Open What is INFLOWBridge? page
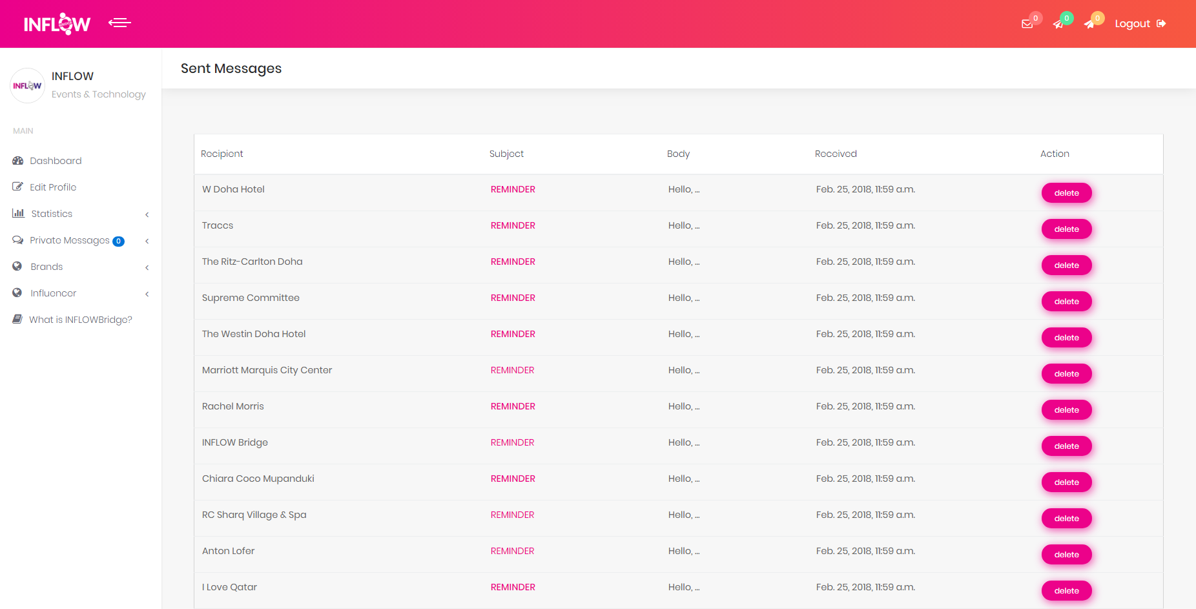This screenshot has height=609, width=1196. 81,320
